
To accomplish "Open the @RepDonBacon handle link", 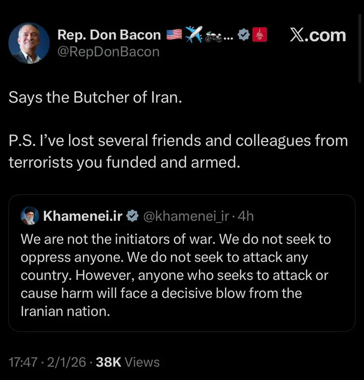I will (x=108, y=52).
